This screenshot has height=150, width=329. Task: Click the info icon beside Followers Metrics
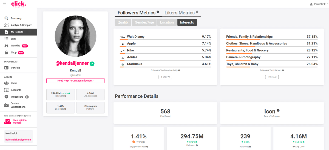[158, 12]
